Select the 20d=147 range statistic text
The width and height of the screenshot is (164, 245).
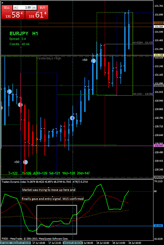tap(83, 173)
